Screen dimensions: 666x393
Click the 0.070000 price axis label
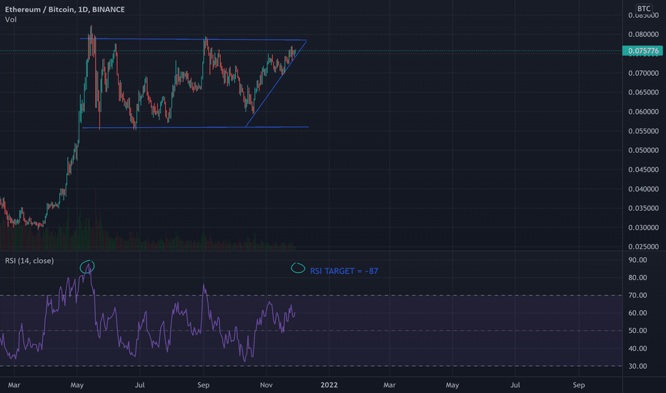[643, 73]
